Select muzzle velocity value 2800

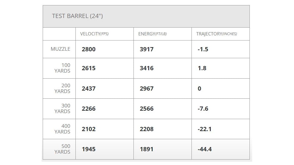pos(89,49)
